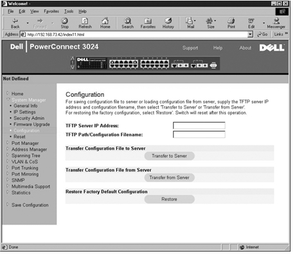Screen dimensions: 297x258
Task: Click the second 12-port block on switch image
Action: 154,64
